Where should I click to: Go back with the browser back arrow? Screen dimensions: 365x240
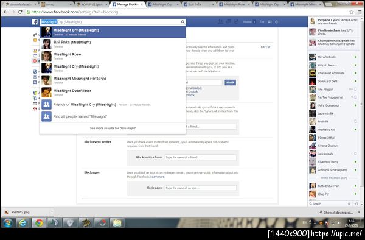tap(6, 12)
